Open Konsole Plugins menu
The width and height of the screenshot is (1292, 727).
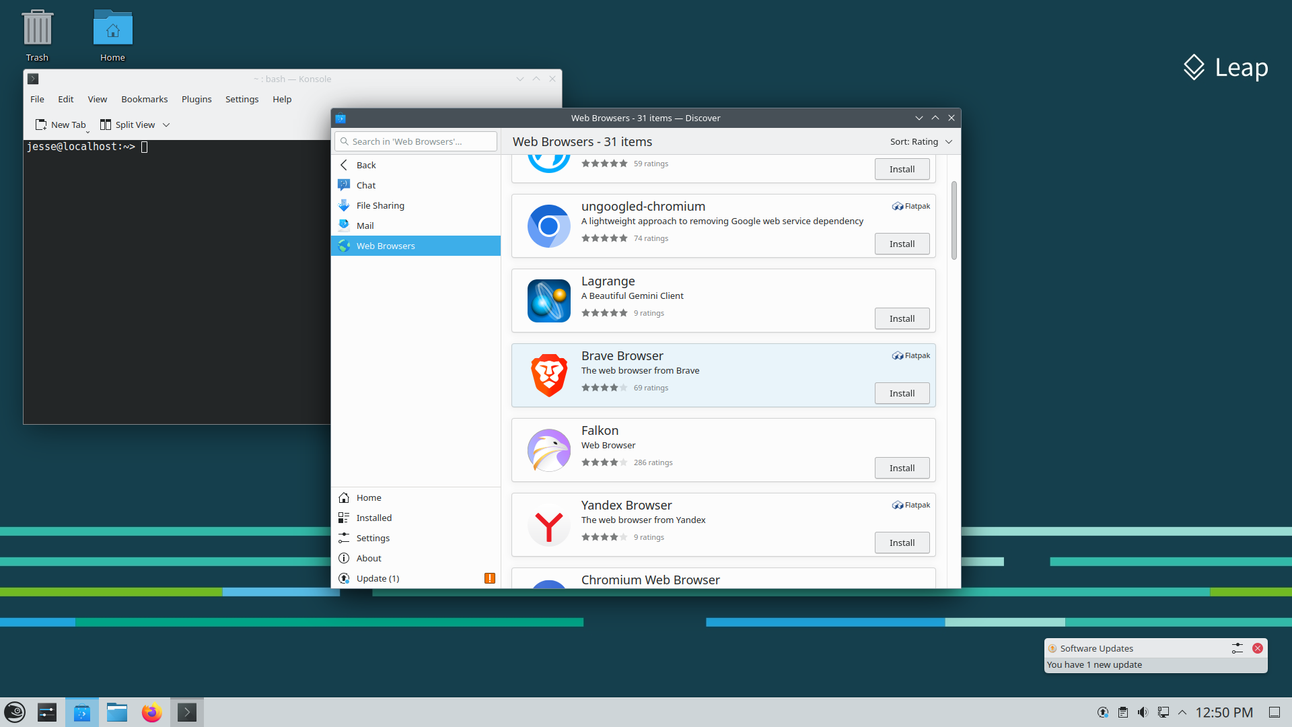tap(196, 99)
